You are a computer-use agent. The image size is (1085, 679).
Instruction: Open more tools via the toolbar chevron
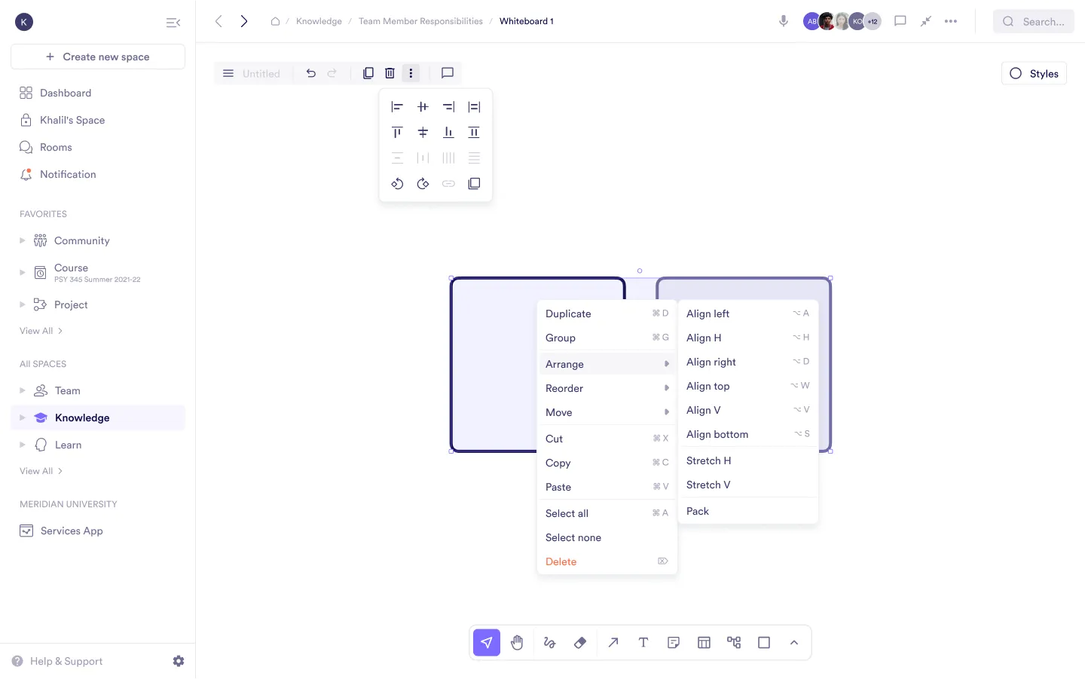pos(794,642)
